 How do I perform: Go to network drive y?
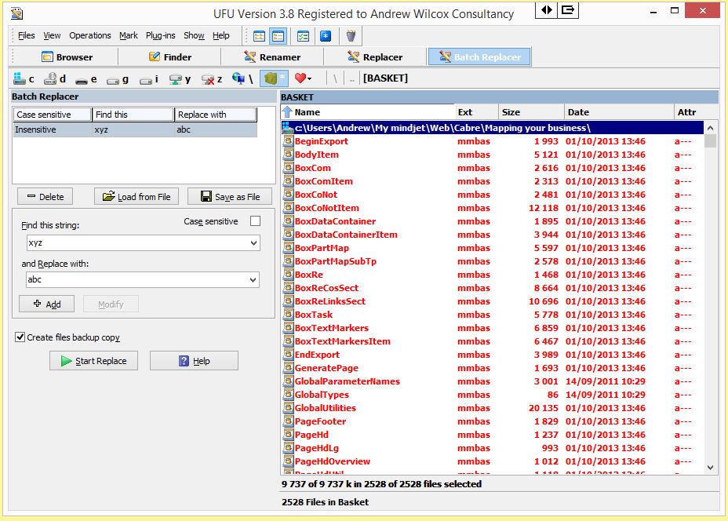click(x=180, y=79)
